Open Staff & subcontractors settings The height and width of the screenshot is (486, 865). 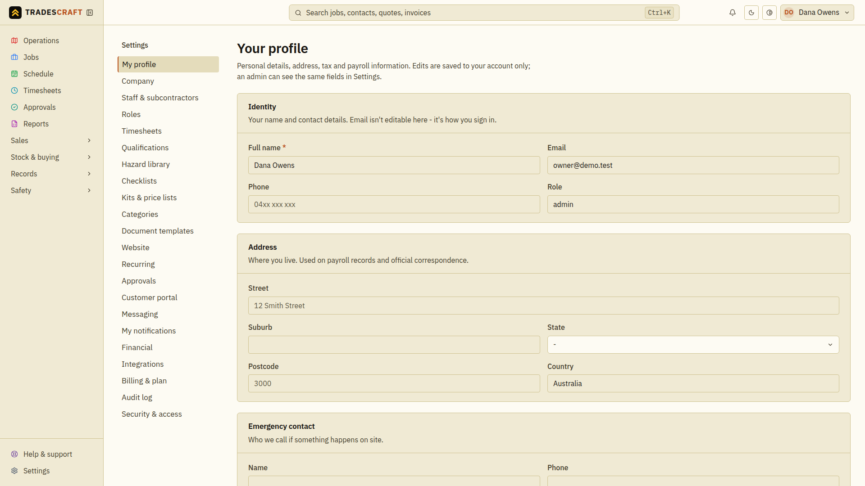(168, 98)
